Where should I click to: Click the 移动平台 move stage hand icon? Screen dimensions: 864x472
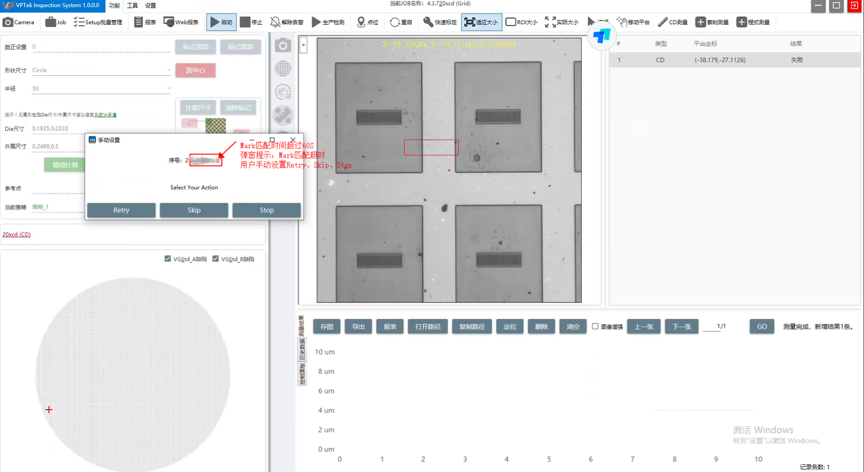coord(622,22)
